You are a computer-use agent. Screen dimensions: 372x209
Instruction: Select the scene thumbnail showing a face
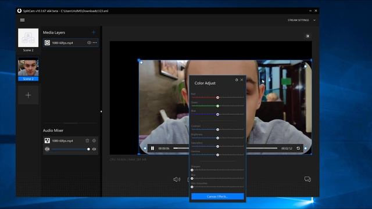(x=28, y=67)
